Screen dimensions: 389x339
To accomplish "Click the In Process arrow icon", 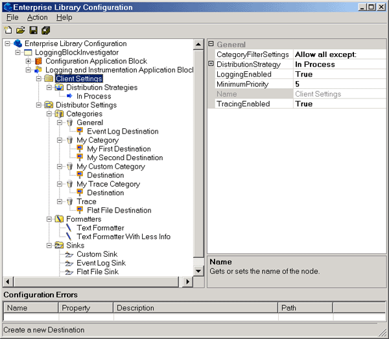I will coord(70,96).
